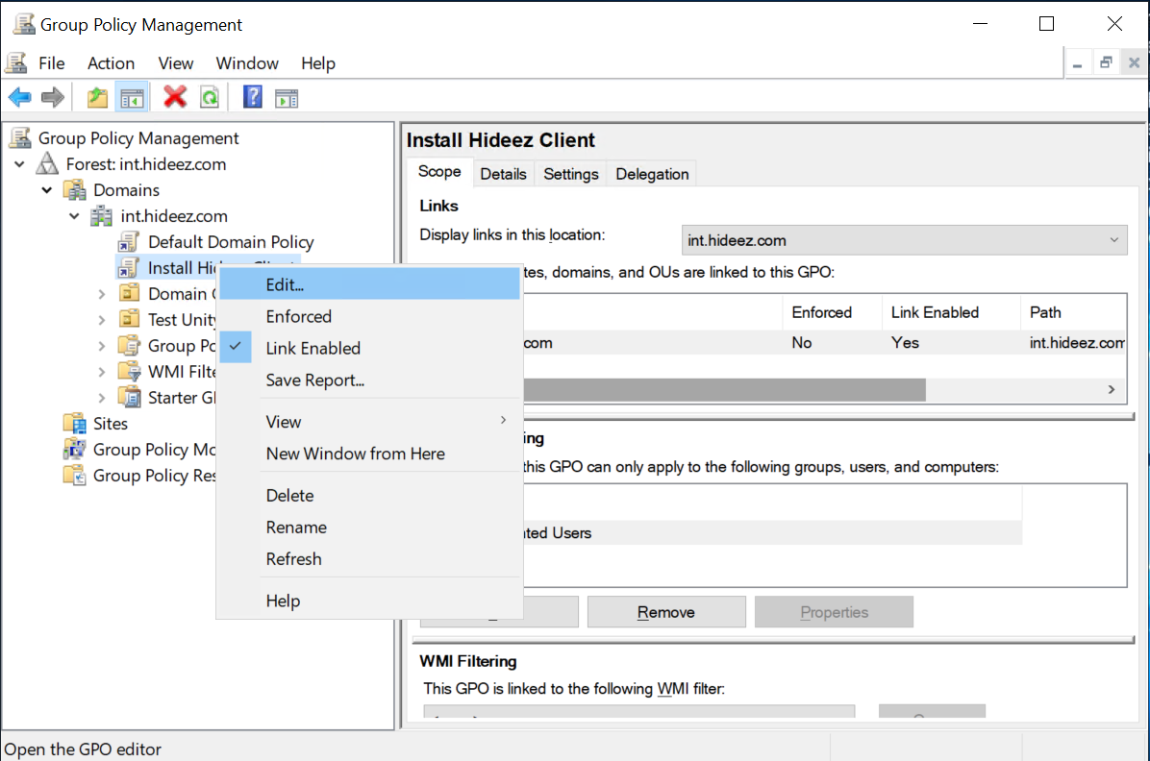
Task: Click the Yes value under Link Enabled
Action: pos(905,342)
